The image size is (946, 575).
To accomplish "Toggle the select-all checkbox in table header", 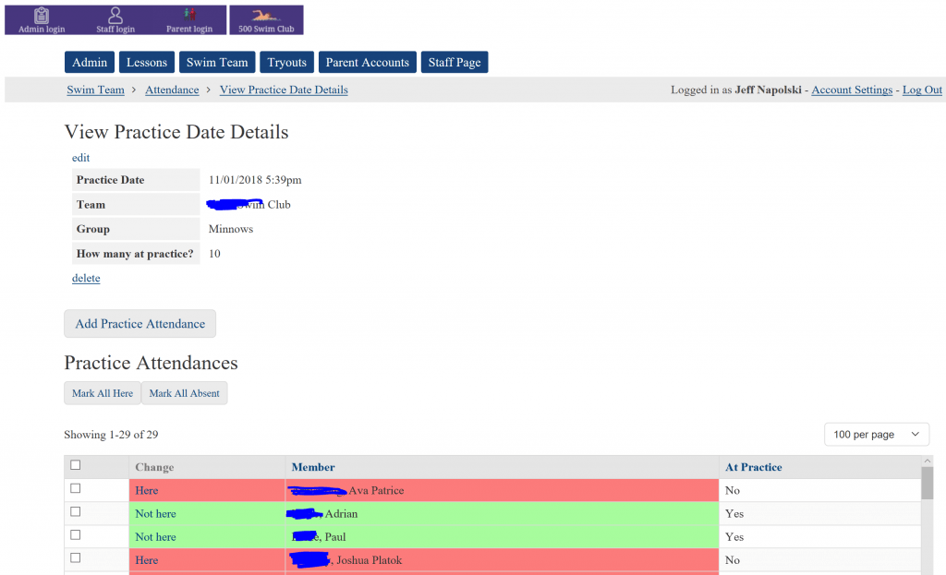I will [76, 465].
